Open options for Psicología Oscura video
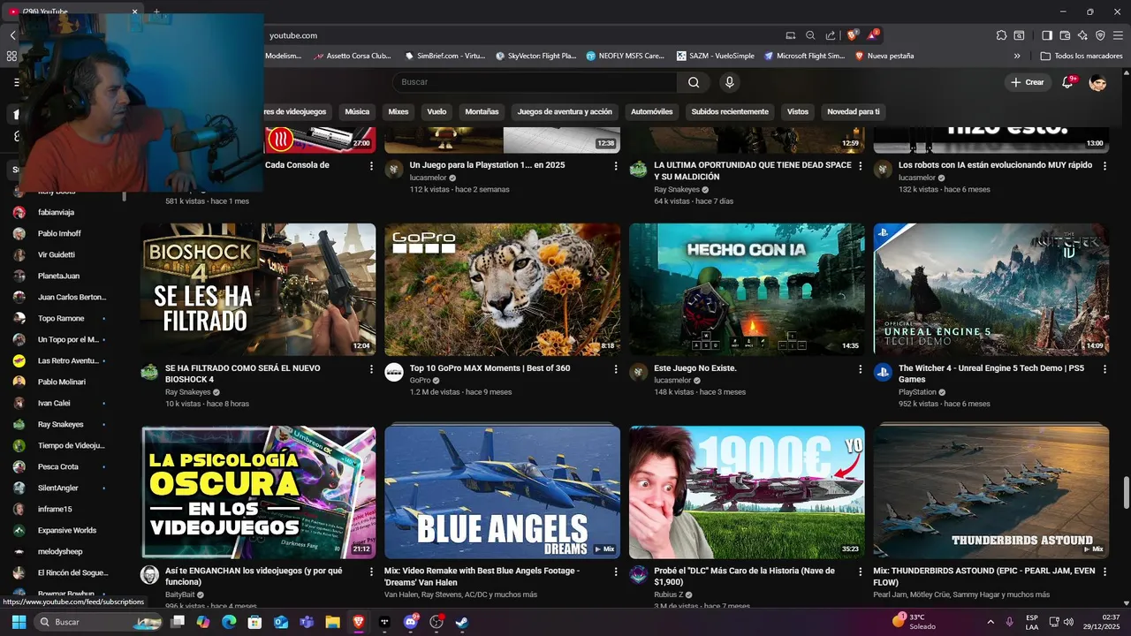Image resolution: width=1131 pixels, height=636 pixels. pyautogui.click(x=371, y=572)
